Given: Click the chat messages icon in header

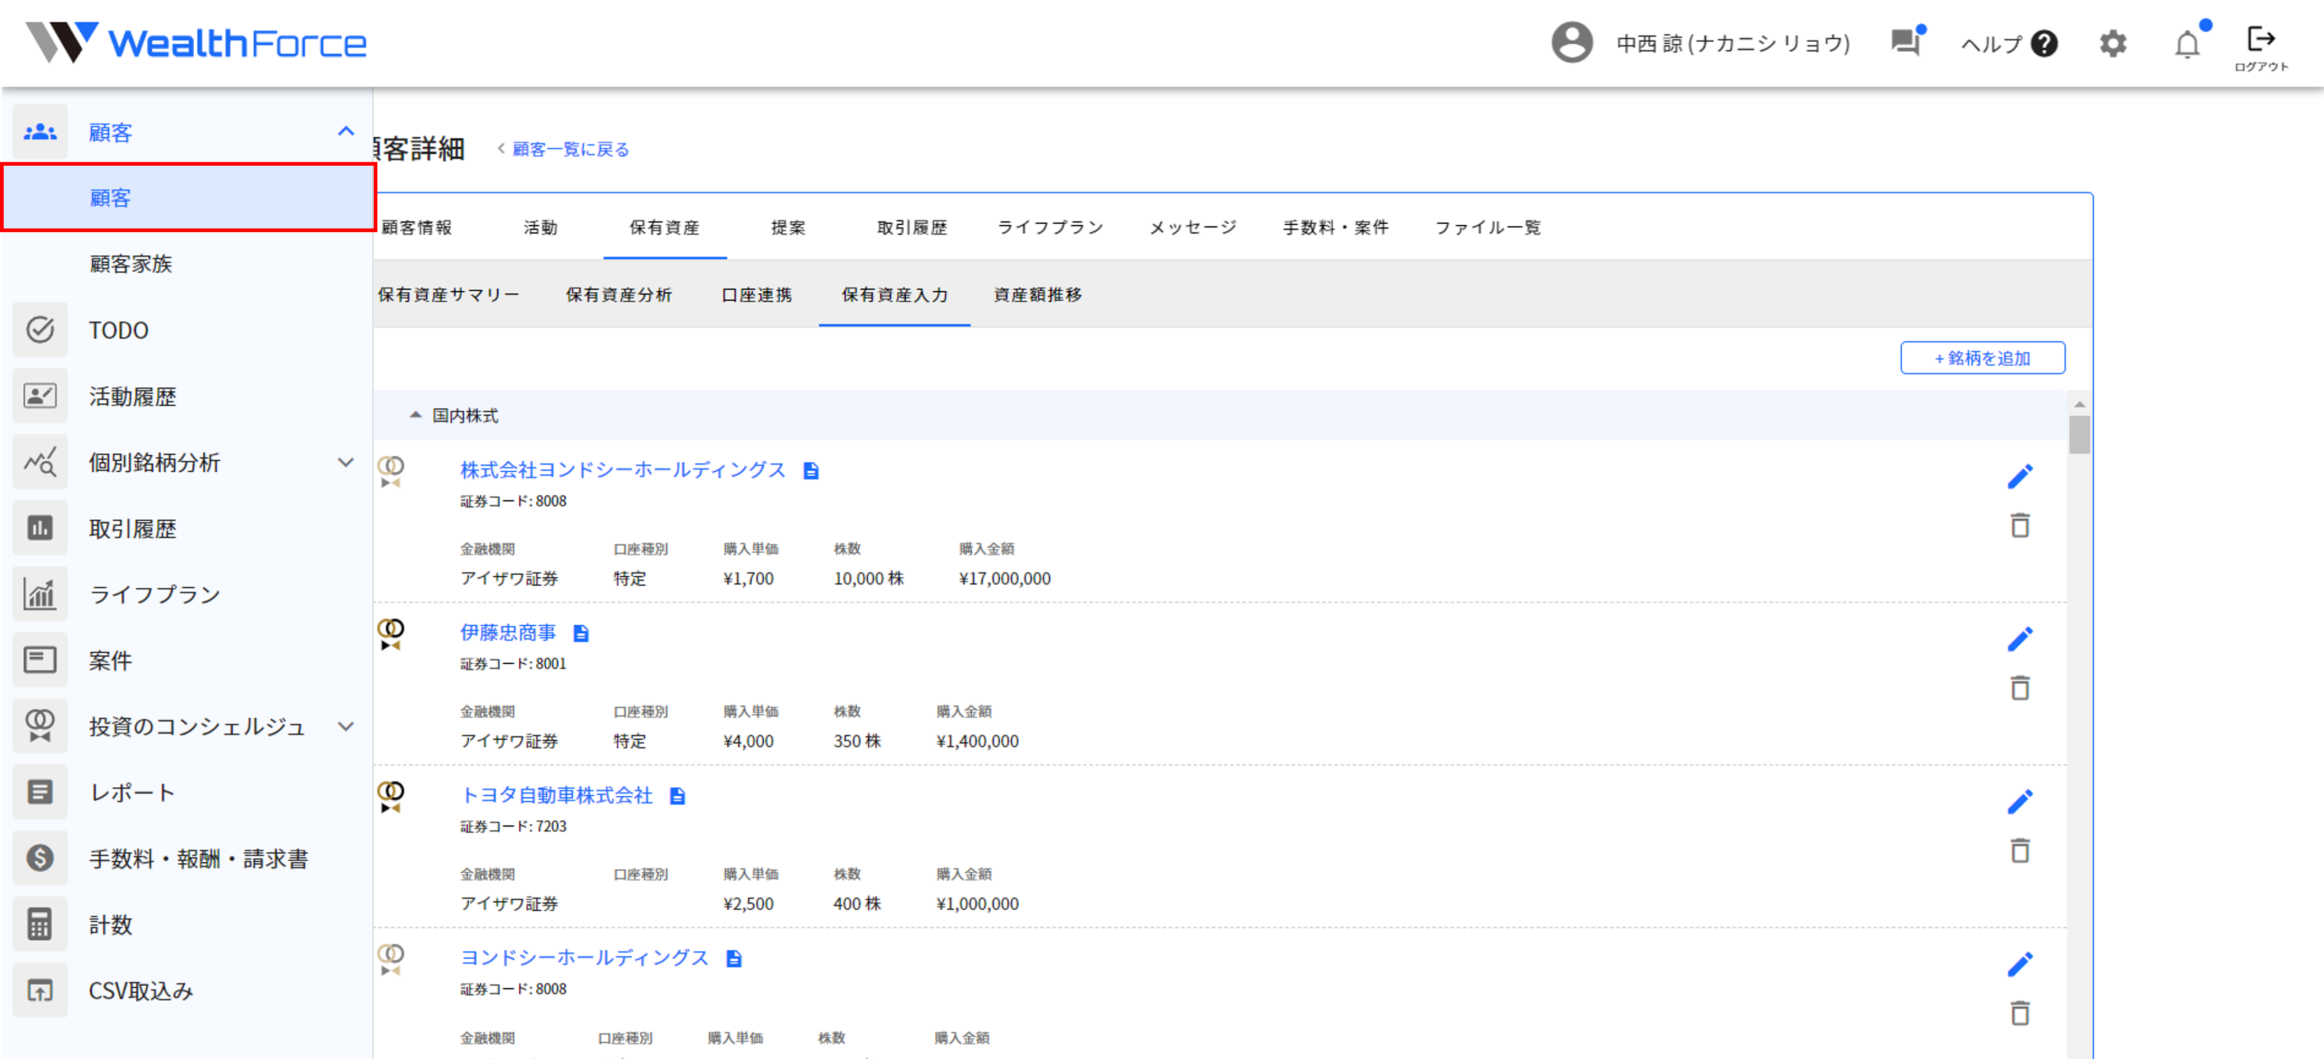Looking at the screenshot, I should (x=1905, y=42).
